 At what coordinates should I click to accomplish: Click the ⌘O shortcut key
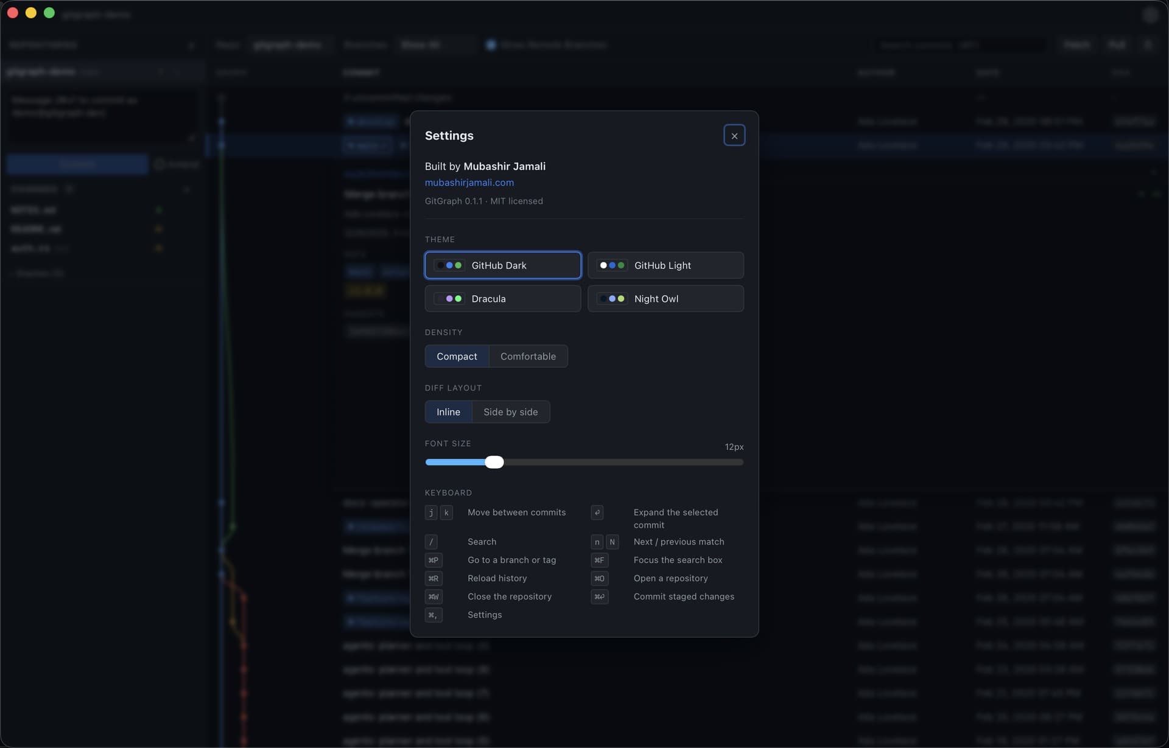click(x=600, y=579)
